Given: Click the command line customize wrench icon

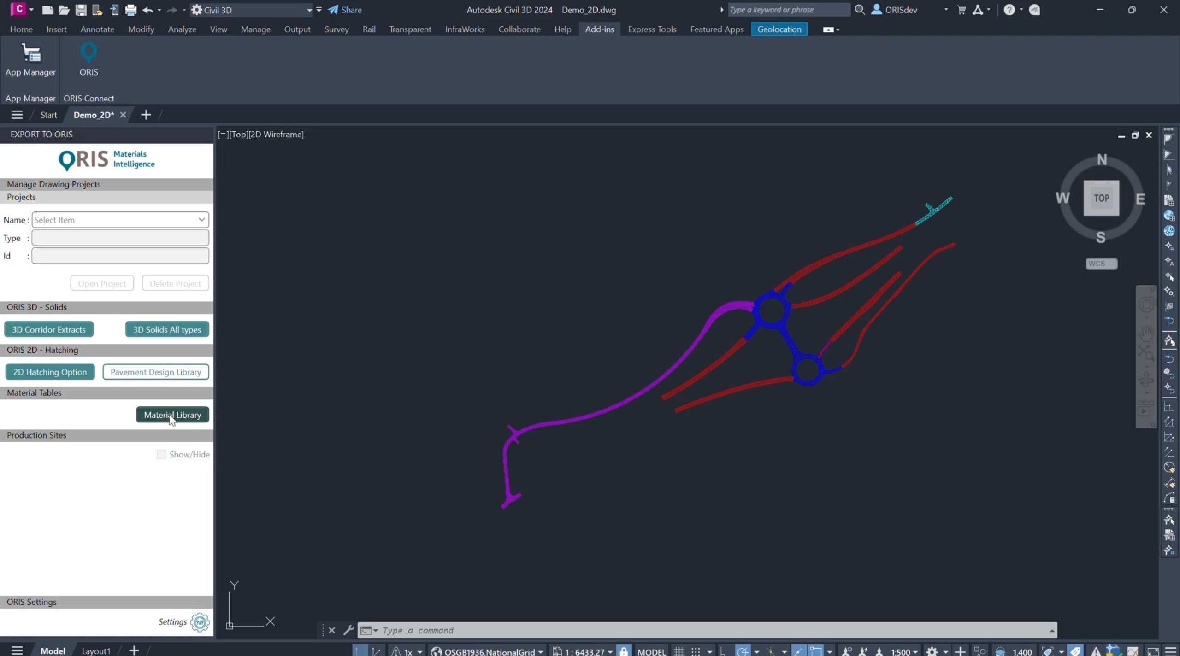Looking at the screenshot, I should tap(348, 630).
